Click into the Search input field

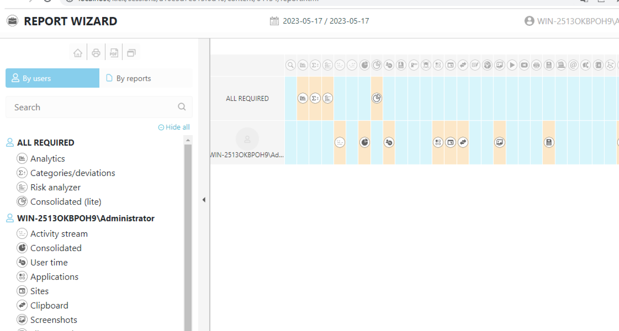tap(92, 107)
